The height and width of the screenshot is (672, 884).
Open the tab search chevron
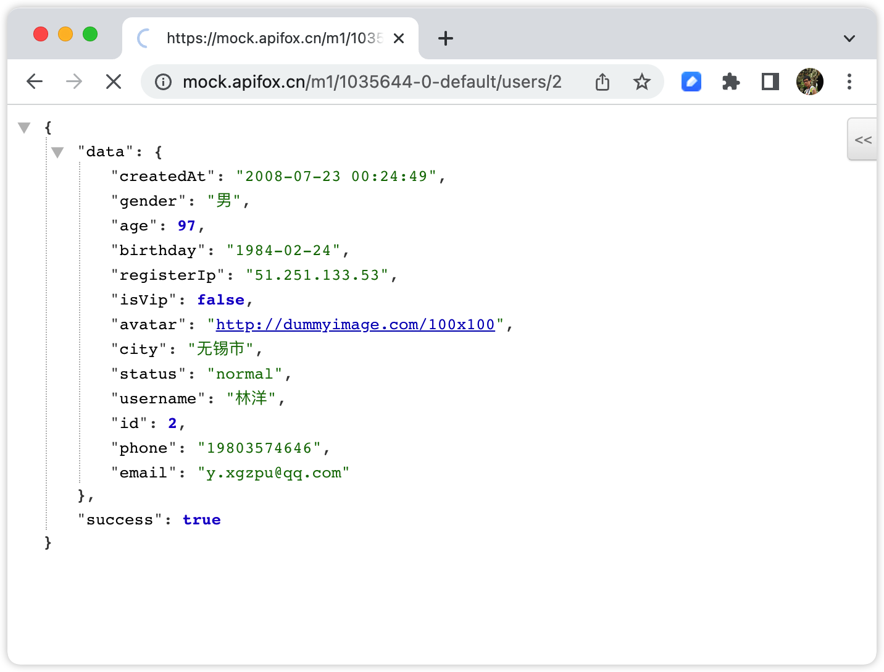(x=849, y=38)
